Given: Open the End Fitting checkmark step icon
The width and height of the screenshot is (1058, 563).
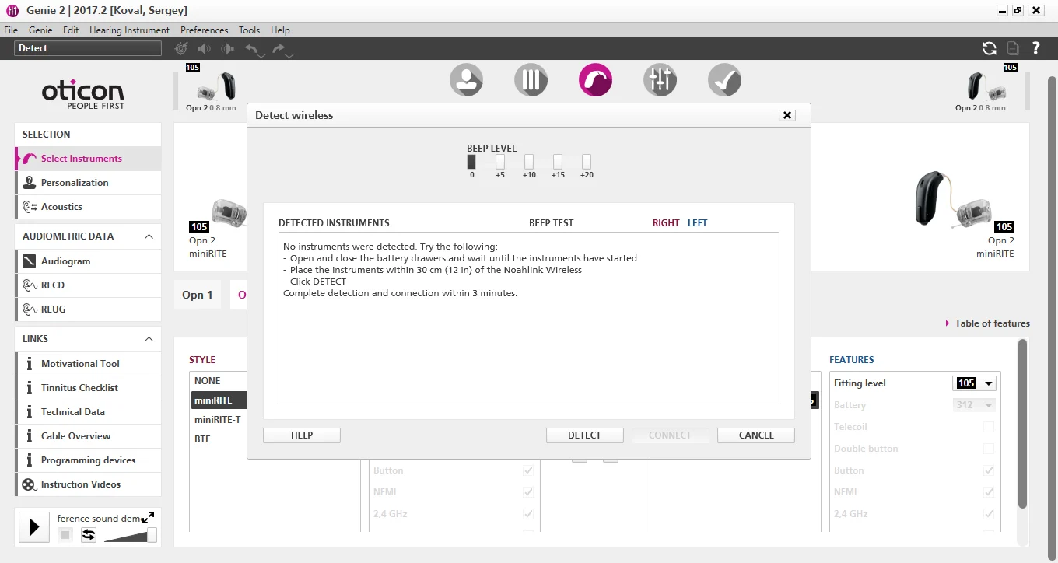Looking at the screenshot, I should (724, 80).
